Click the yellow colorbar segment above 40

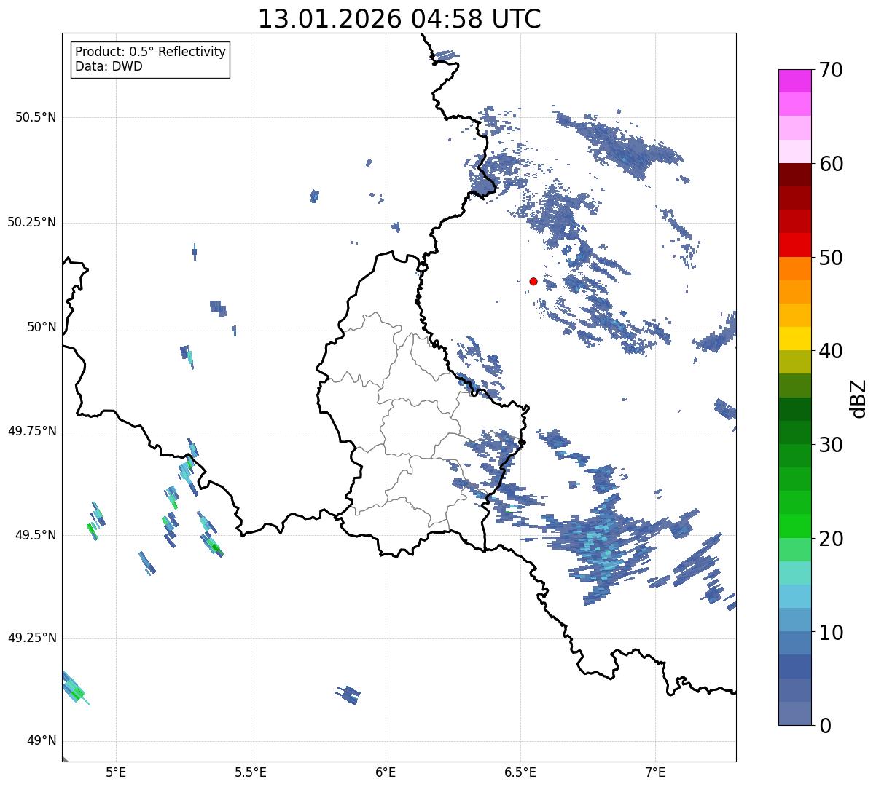(x=795, y=339)
